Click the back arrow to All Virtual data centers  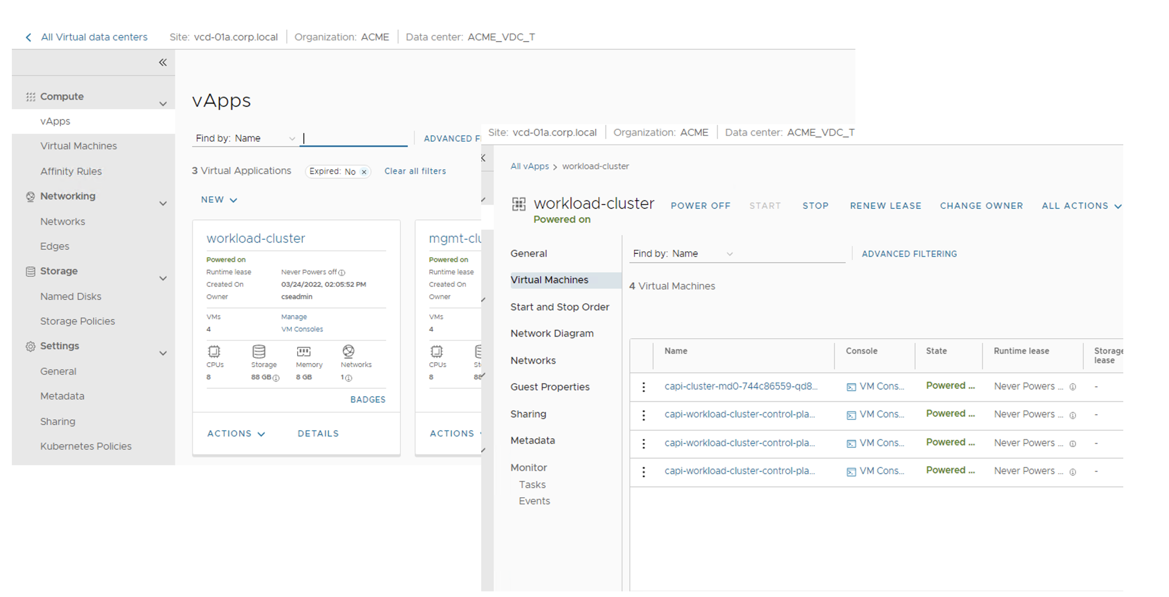coord(29,37)
